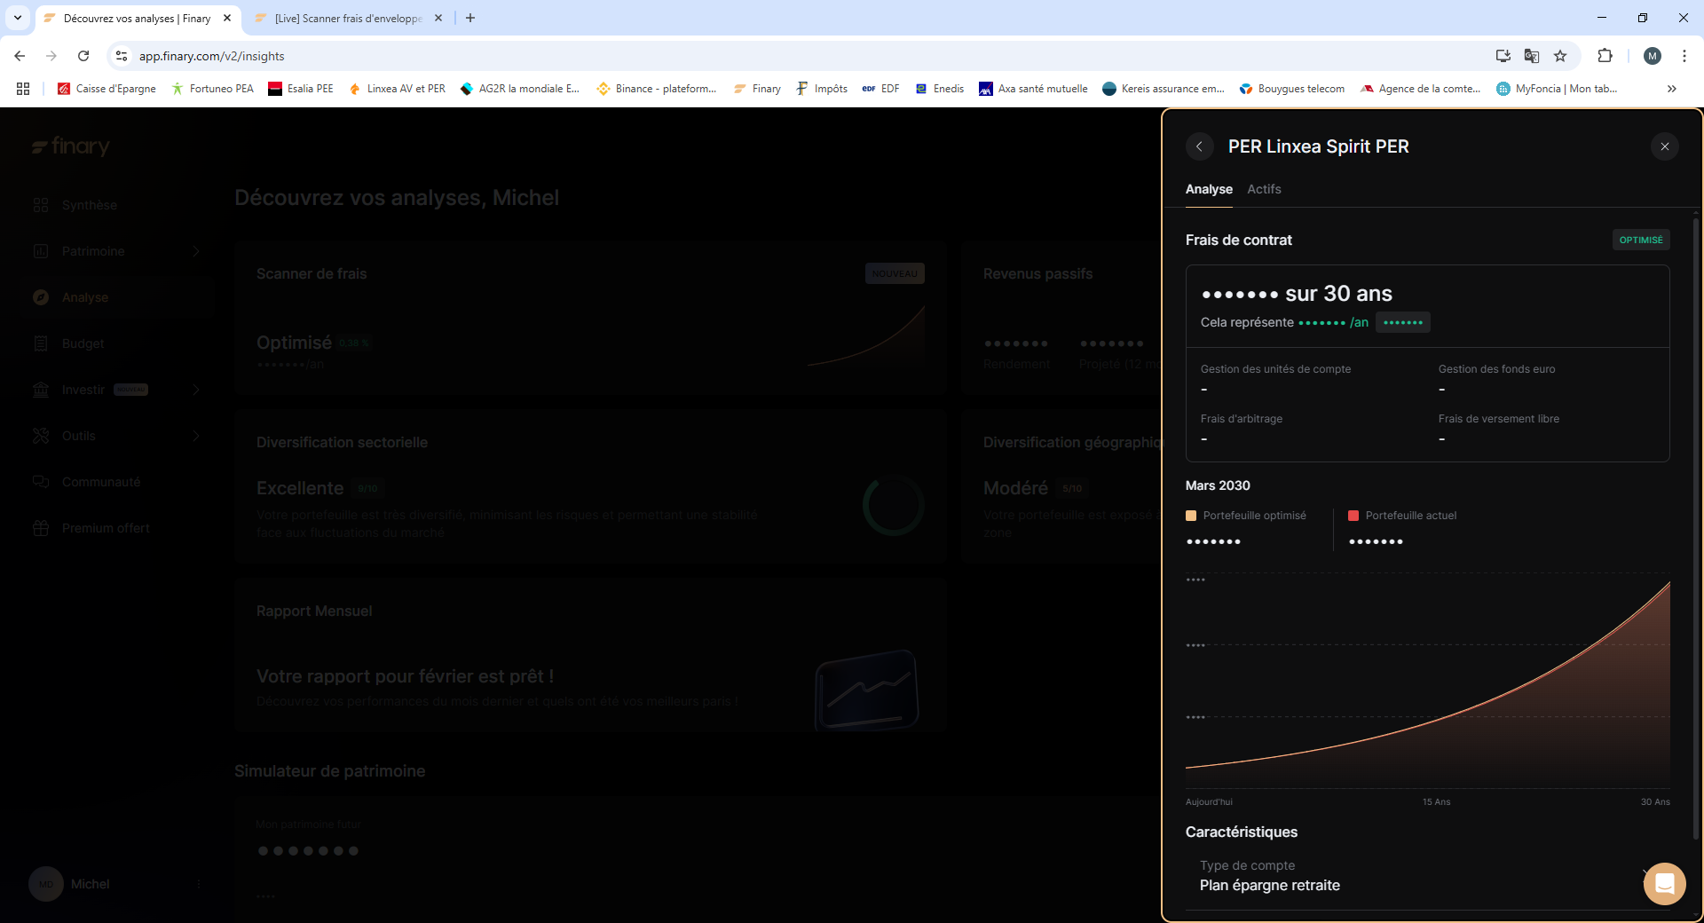Close the PER Linxea Spirit PER panel
Image resolution: width=1704 pixels, height=923 pixels.
coord(1664,146)
